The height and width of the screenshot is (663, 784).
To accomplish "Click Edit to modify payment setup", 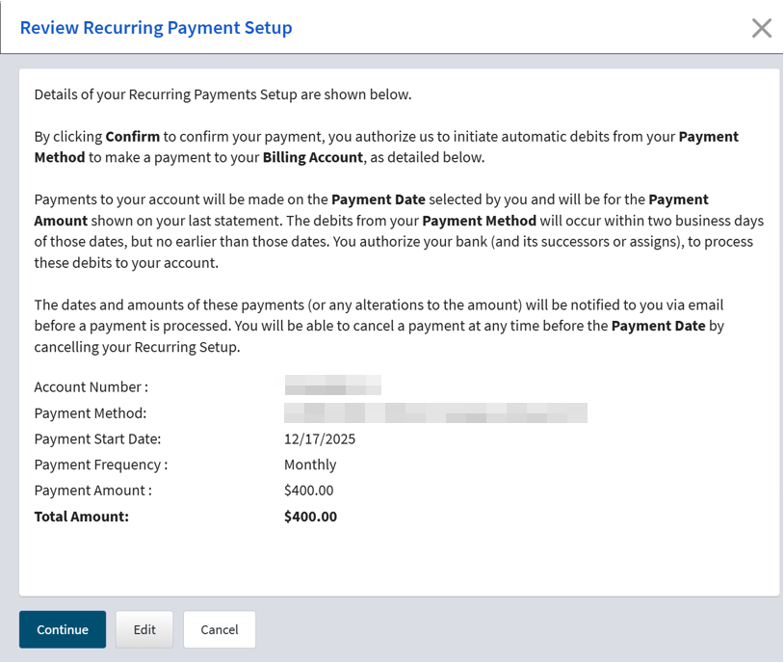I will tap(144, 629).
